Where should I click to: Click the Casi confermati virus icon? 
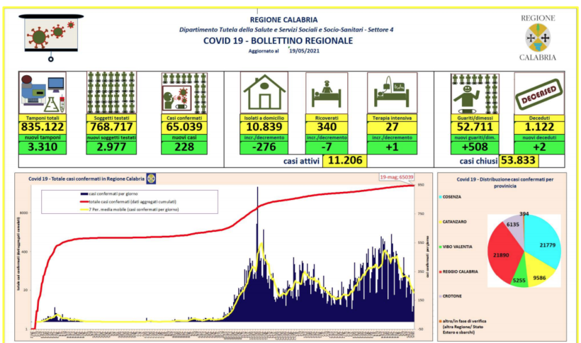[x=184, y=92]
